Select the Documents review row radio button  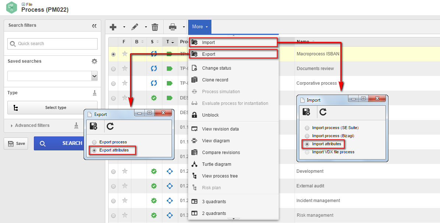[x=113, y=69]
